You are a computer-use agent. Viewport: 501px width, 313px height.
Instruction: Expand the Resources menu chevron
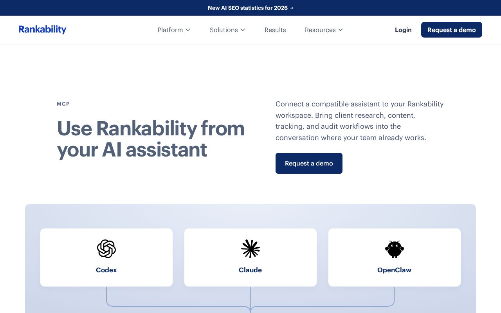(x=341, y=30)
